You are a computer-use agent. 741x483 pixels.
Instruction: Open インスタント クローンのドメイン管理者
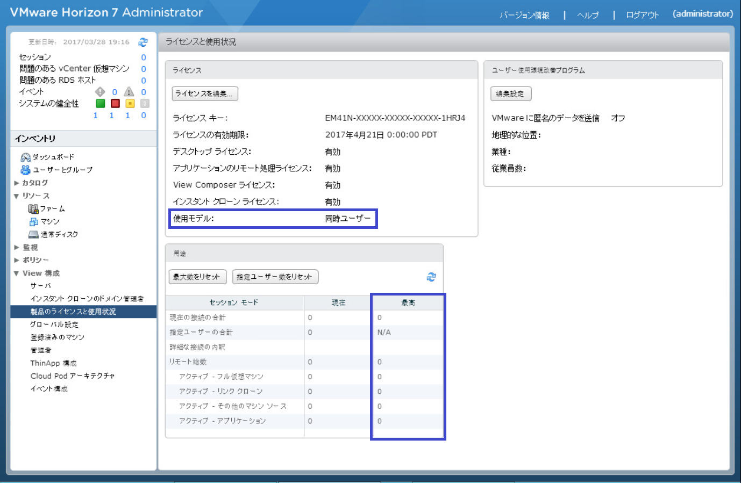tap(87, 299)
